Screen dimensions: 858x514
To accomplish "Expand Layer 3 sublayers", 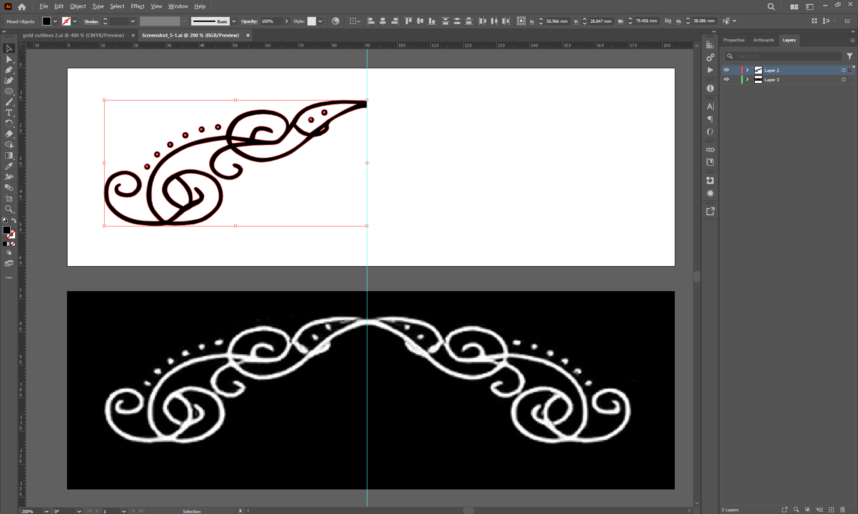I will [747, 79].
